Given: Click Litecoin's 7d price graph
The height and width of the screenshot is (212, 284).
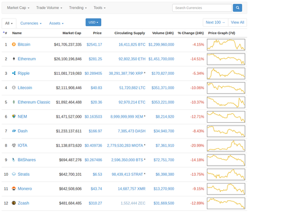Looking at the screenshot, I should tap(226, 88).
